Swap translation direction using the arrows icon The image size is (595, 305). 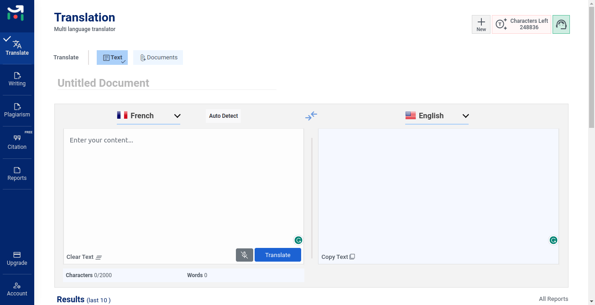click(312, 116)
